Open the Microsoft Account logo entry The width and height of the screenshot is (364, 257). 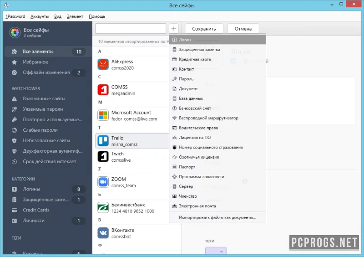[103, 115]
